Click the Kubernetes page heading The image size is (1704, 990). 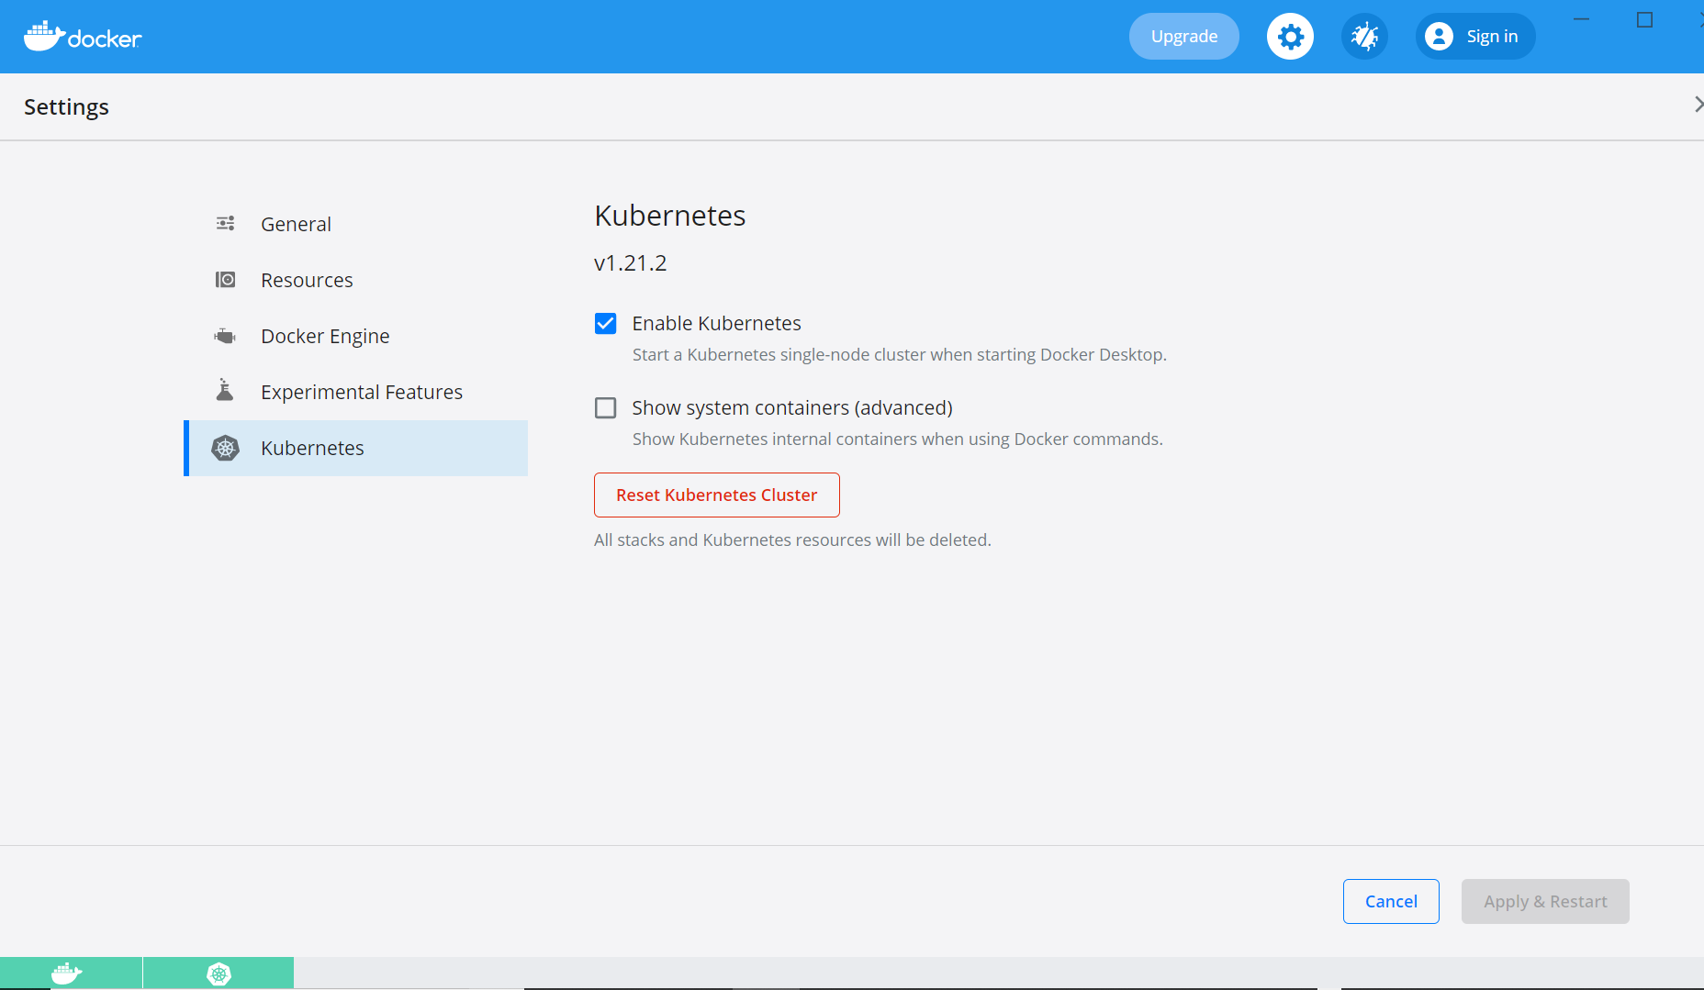[670, 216]
